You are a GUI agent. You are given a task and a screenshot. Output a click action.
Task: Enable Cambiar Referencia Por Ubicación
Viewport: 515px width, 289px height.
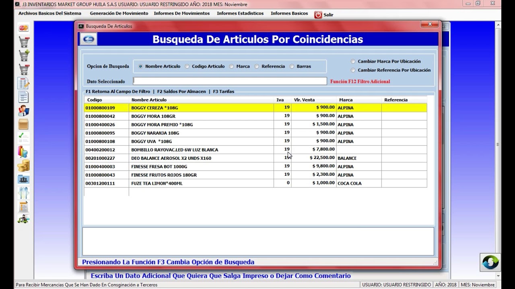coord(391,70)
